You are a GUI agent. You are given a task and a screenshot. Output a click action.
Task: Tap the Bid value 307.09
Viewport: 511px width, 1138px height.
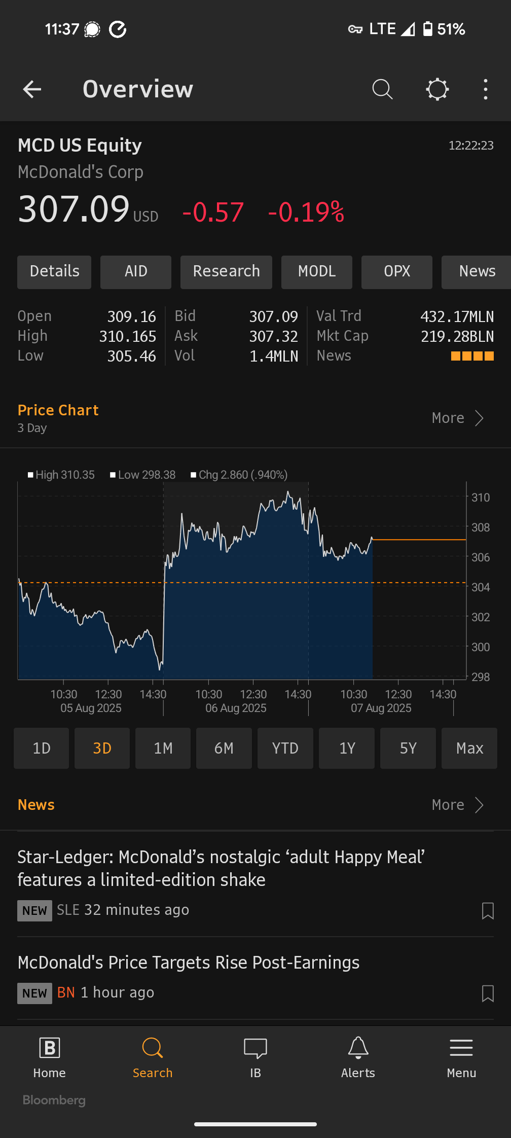coord(274,316)
